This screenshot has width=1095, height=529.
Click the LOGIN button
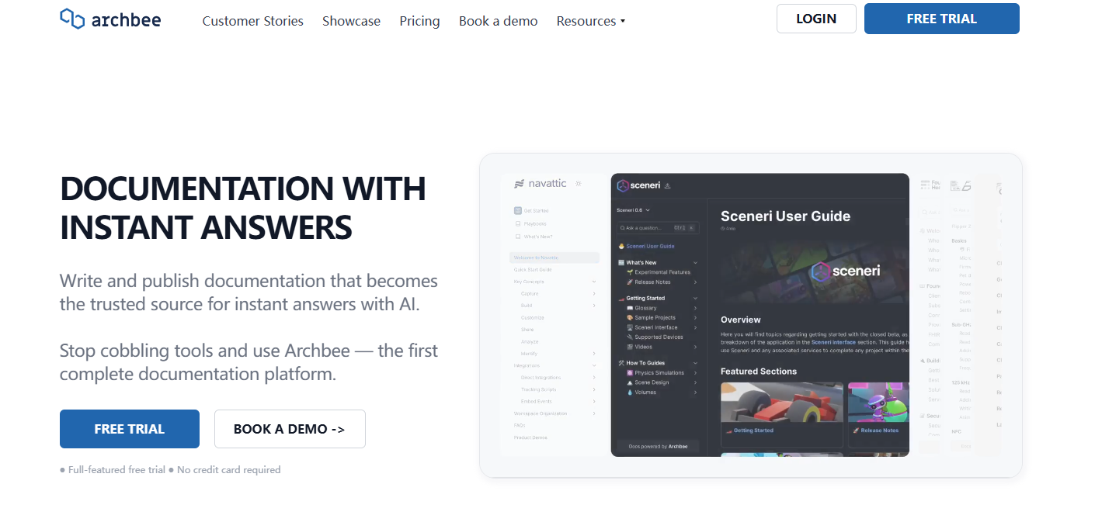(x=816, y=19)
